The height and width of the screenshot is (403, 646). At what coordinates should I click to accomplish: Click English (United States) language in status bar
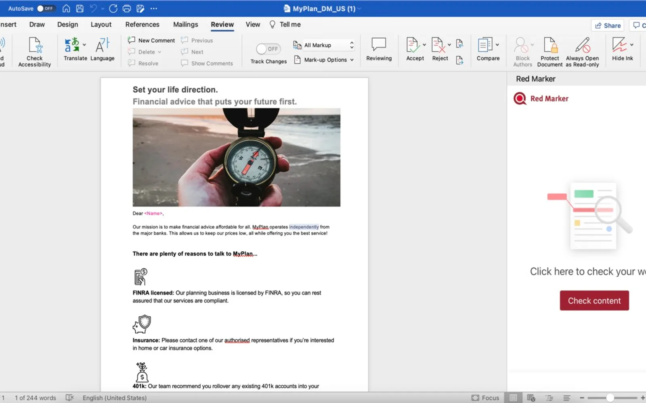coord(115,398)
